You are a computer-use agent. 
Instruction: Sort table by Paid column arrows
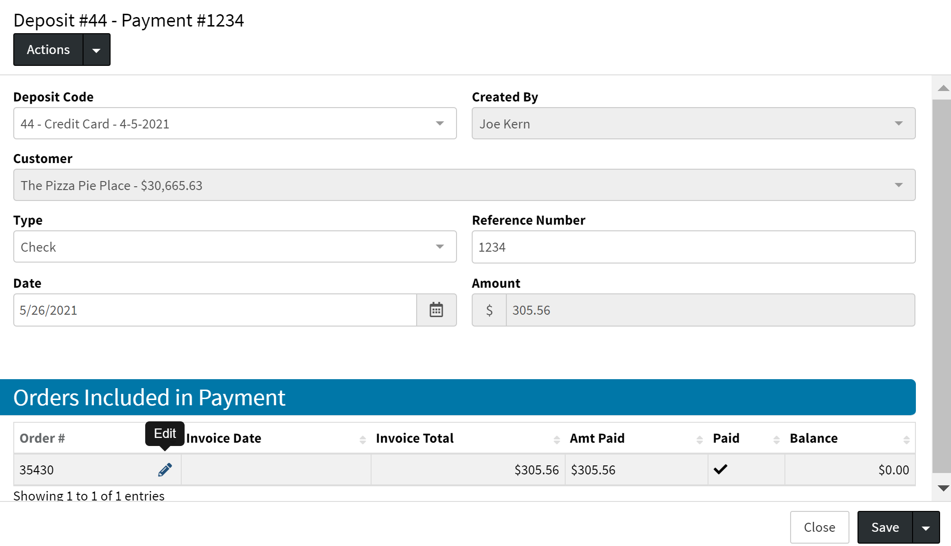776,439
